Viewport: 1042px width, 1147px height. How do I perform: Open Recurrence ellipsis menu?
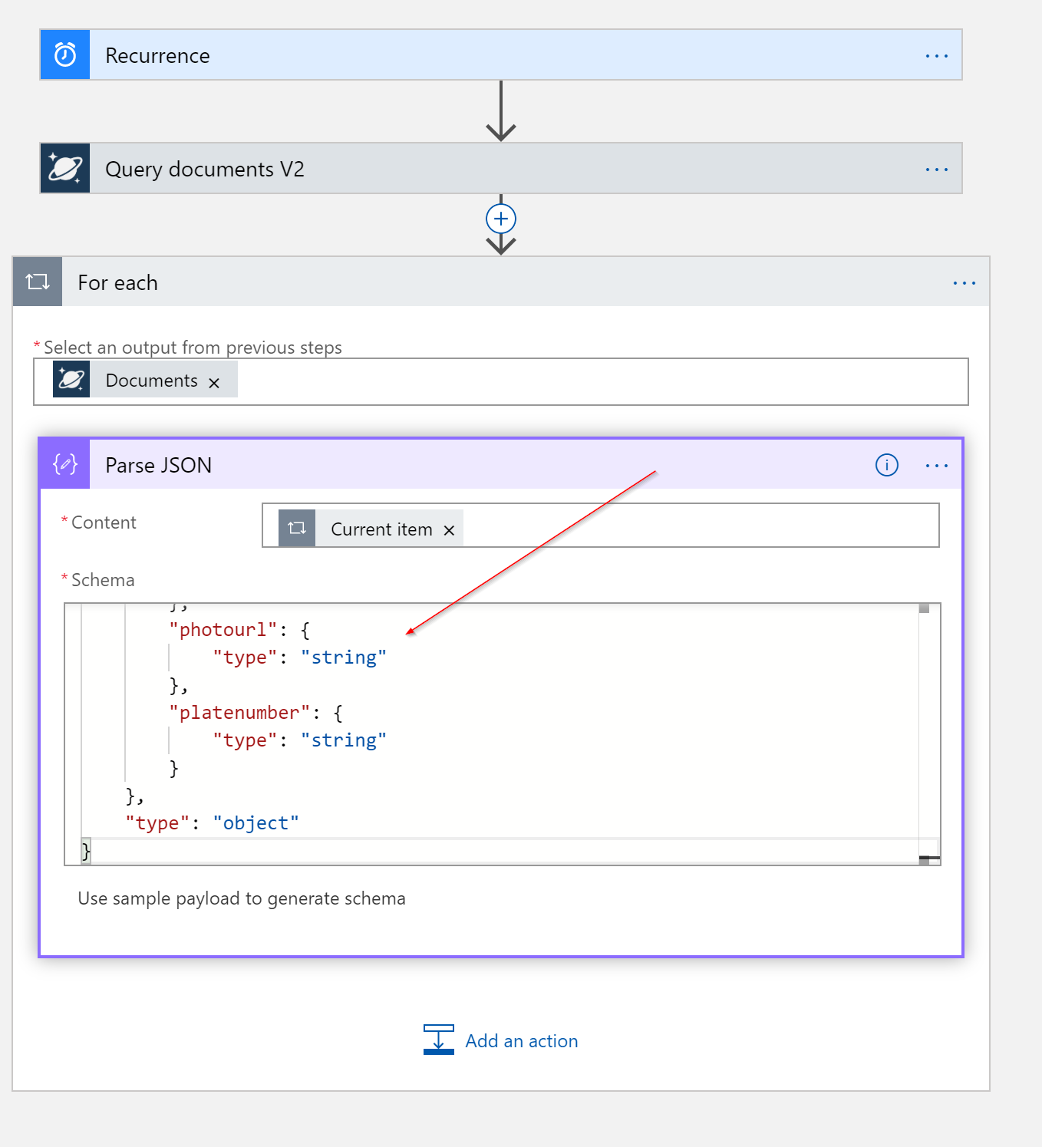936,56
